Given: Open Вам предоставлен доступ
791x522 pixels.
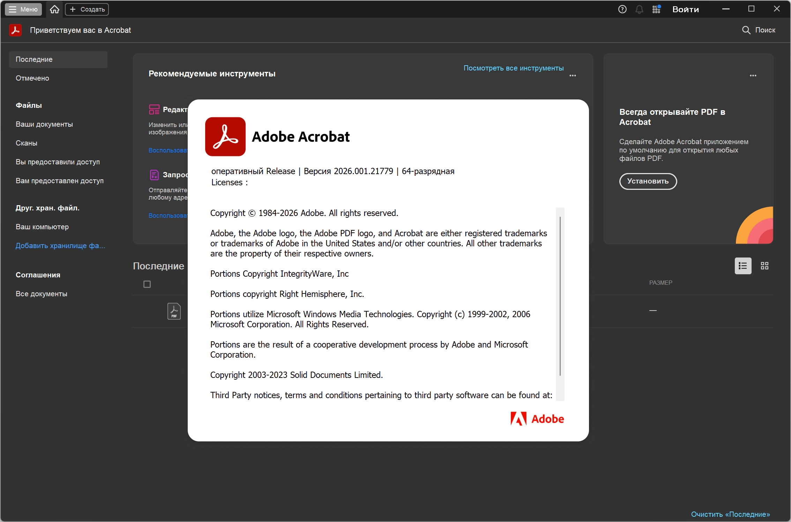Looking at the screenshot, I should pos(60,181).
